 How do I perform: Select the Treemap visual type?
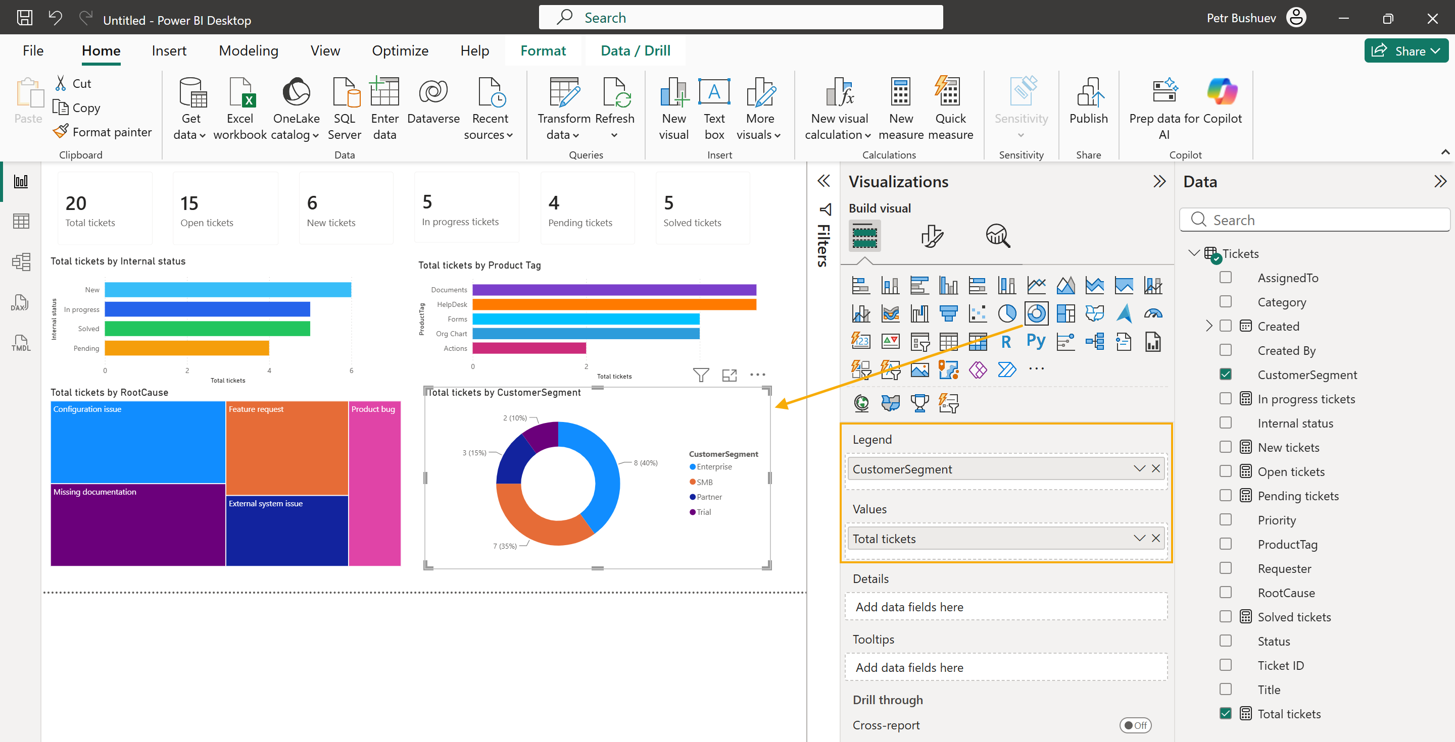coord(1065,313)
